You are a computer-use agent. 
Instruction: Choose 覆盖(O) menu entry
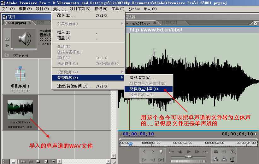(88, 38)
